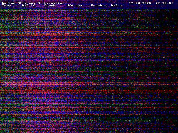Click the pressure "N/A" reading
This screenshot has height=133, width=178.
click(70, 6)
